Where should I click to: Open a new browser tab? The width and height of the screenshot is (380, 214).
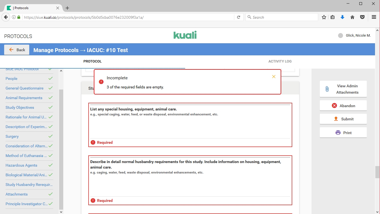[x=67, y=8]
